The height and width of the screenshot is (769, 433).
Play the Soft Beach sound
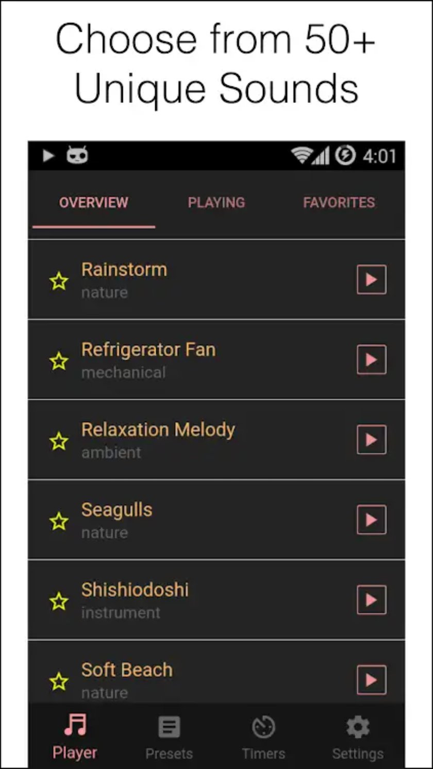coord(371,680)
